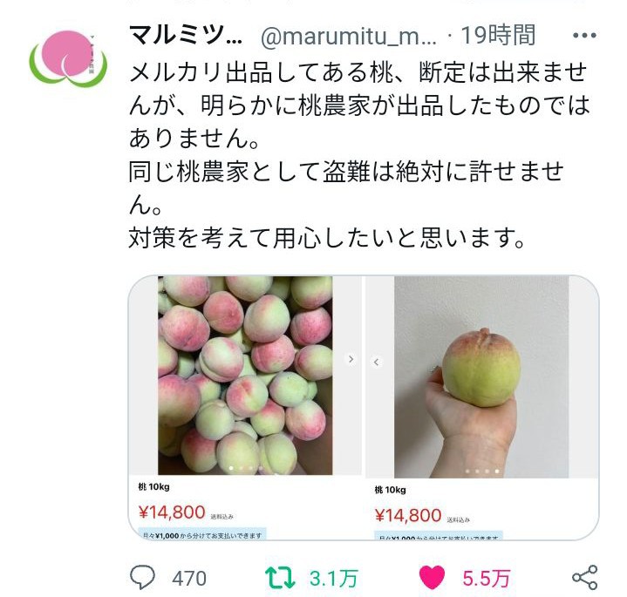The height and width of the screenshot is (597, 627).
Task: Open the @marumitu_m handle link
Action: coord(348,37)
